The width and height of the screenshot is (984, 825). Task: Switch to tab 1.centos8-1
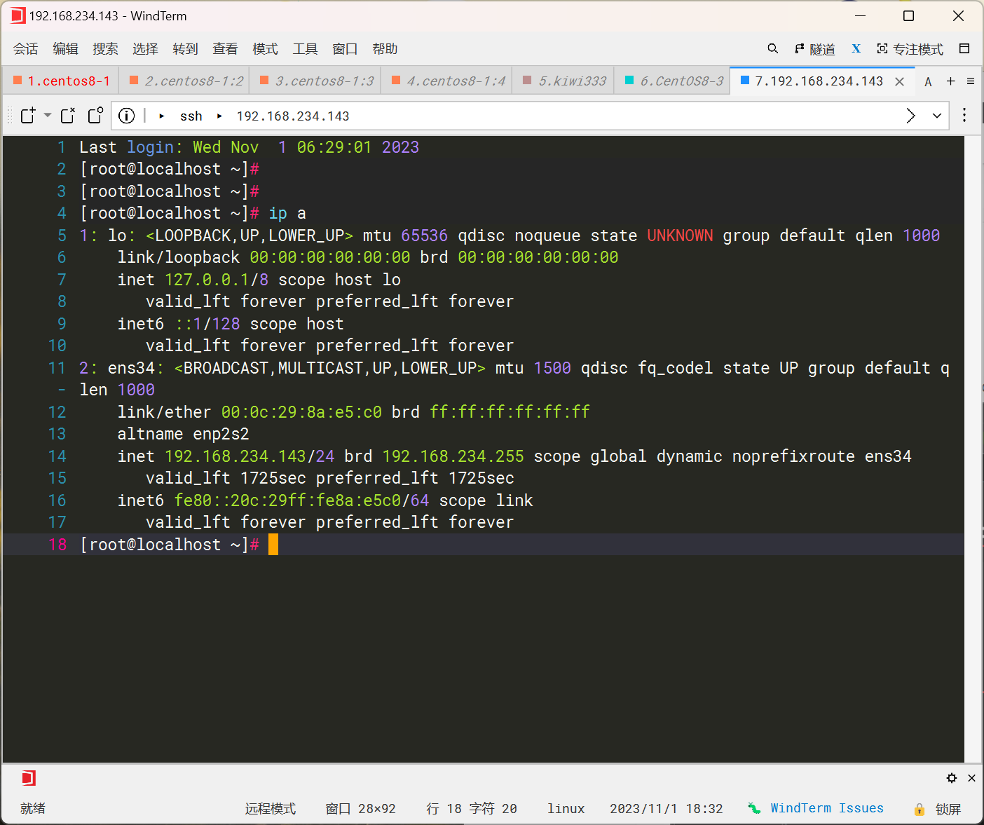coord(61,81)
